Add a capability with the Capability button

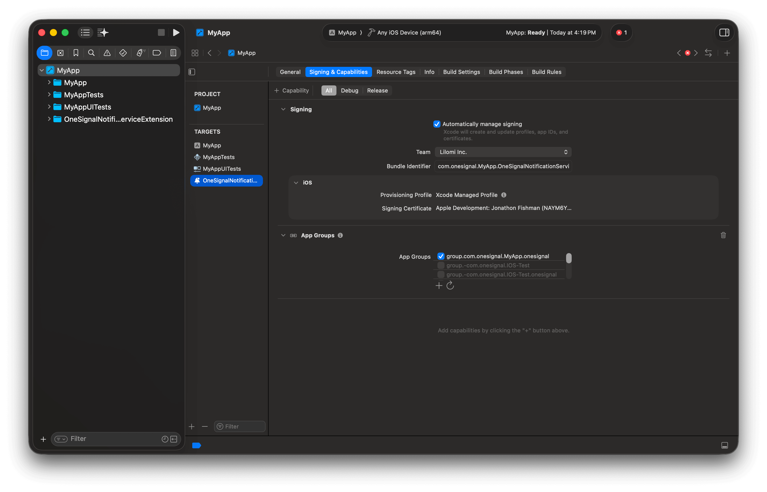coord(291,90)
